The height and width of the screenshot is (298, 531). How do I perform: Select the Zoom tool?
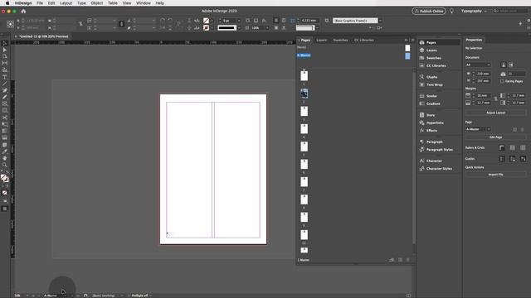coord(4,166)
